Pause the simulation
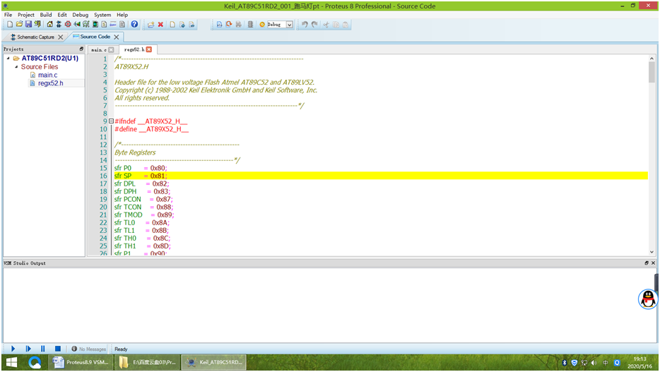660x372 pixels. click(43, 349)
